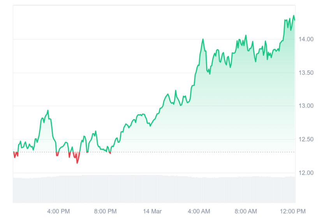Click the 4:00 PM time label
This screenshot has height=220, width=331.
[58, 211]
